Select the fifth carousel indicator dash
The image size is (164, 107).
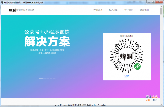[54, 79]
